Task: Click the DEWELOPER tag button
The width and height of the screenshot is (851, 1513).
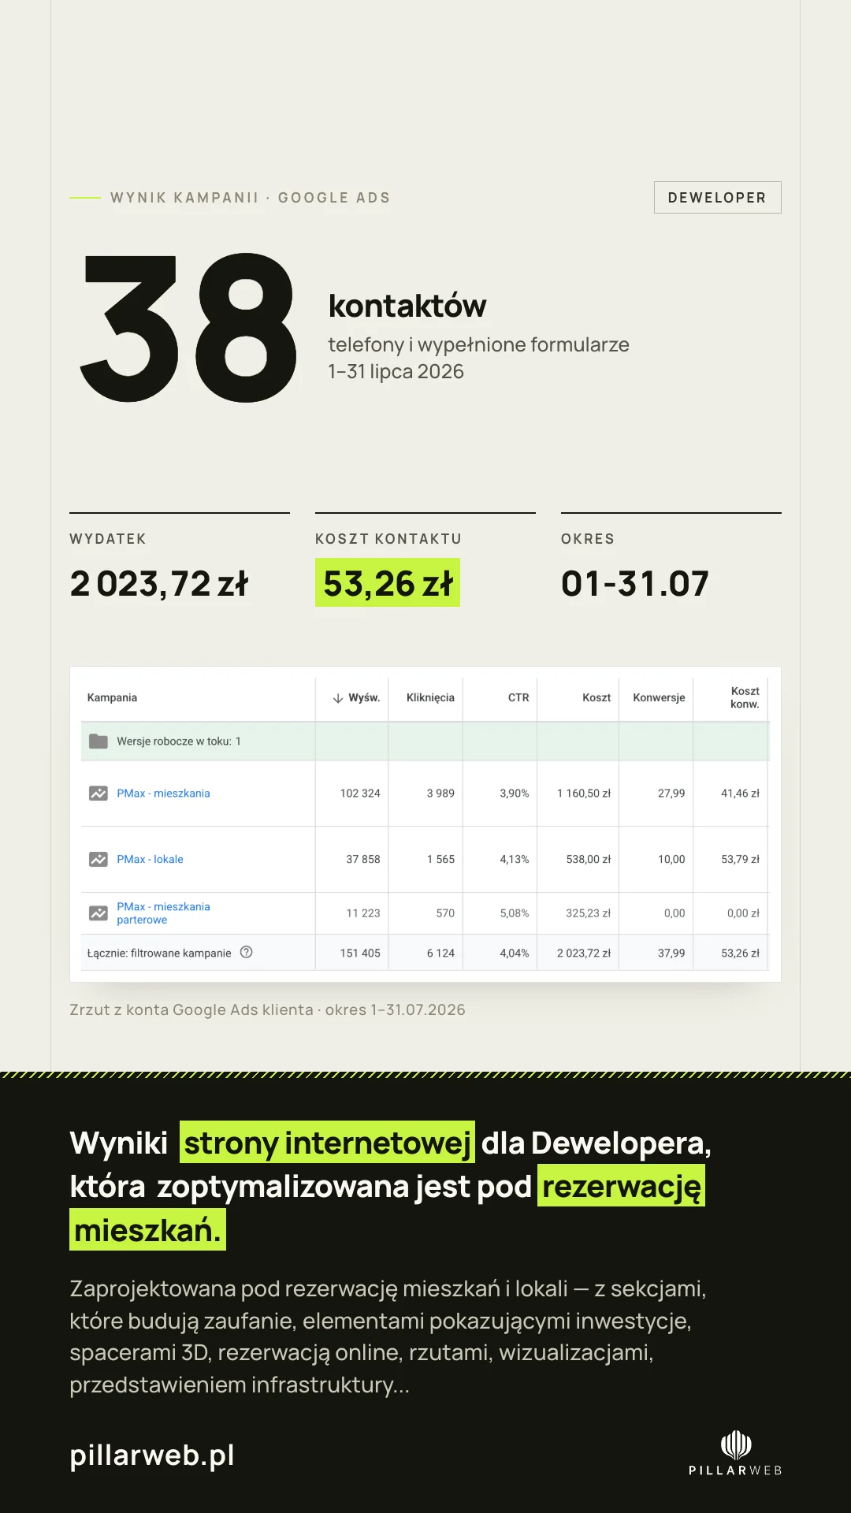Action: [717, 198]
